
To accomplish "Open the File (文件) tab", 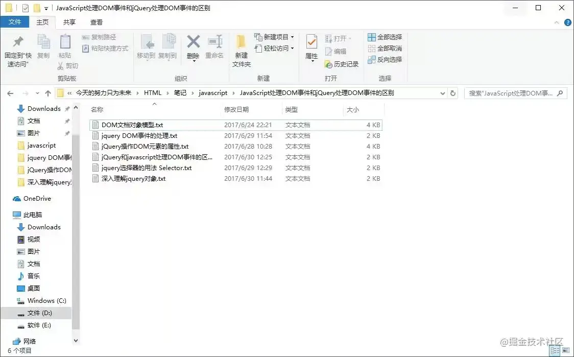I will pos(15,22).
